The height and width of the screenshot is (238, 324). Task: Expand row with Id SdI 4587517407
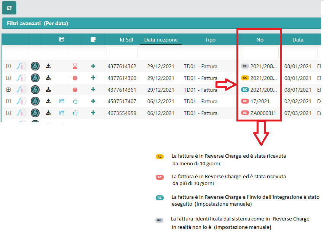(8, 101)
